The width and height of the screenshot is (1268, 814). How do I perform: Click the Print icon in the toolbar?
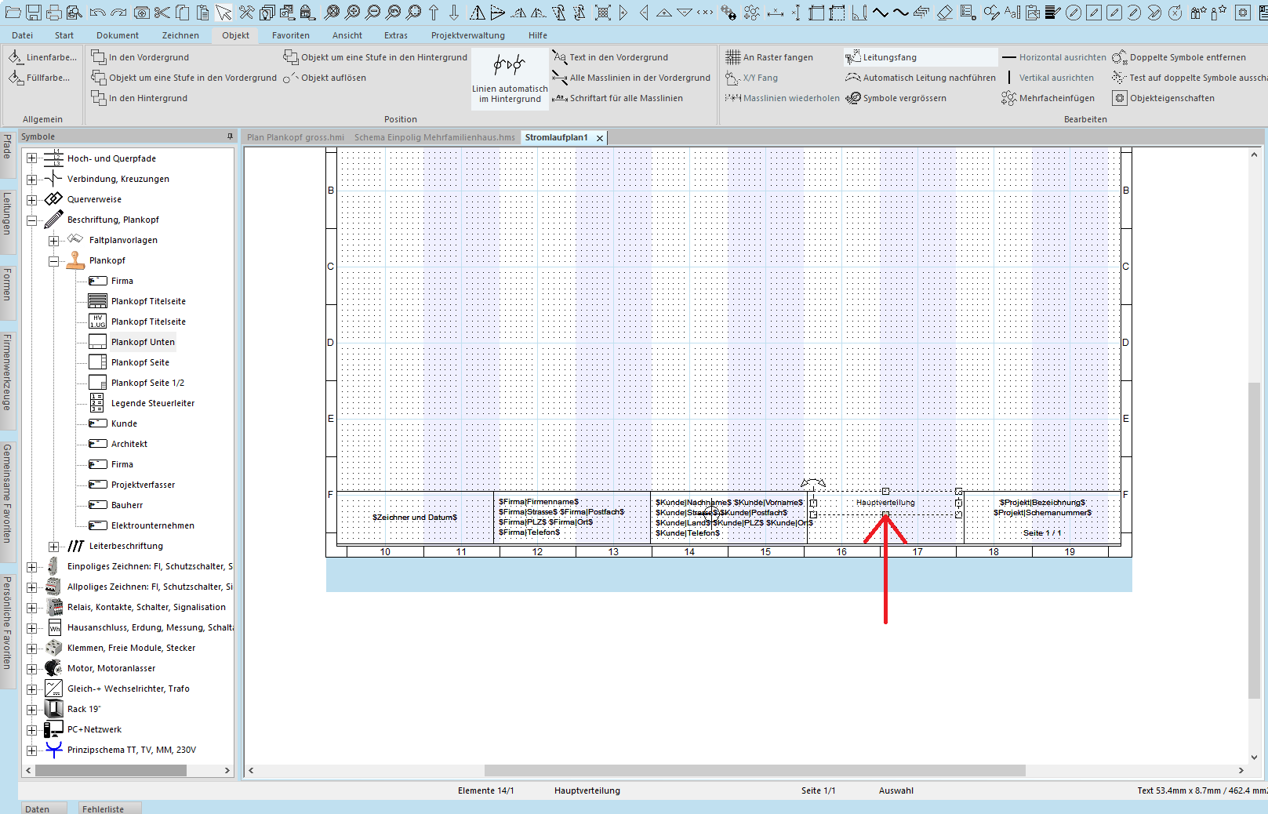(54, 13)
